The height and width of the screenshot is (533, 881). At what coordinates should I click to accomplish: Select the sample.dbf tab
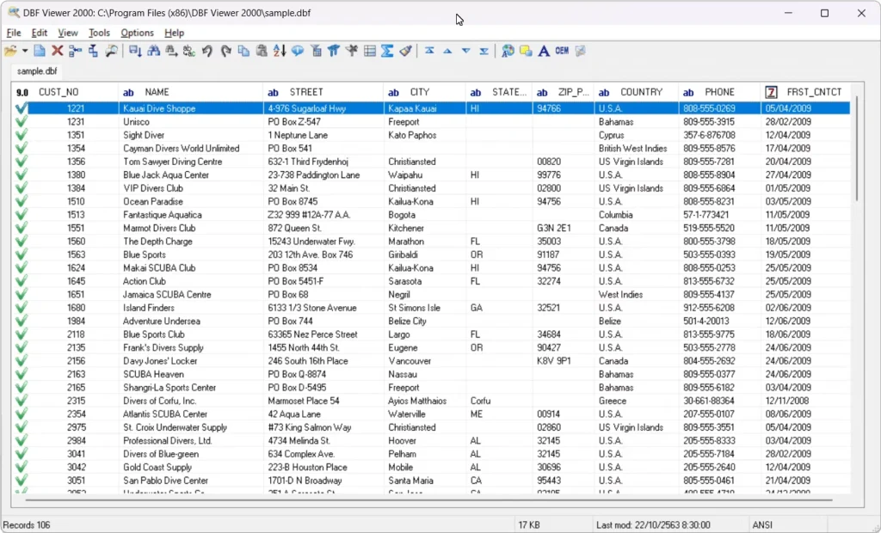click(37, 70)
